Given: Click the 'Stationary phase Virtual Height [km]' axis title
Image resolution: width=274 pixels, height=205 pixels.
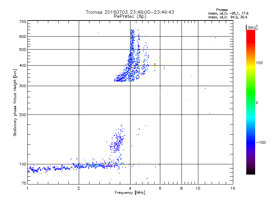Looking at the screenshot, I should click(x=15, y=103).
